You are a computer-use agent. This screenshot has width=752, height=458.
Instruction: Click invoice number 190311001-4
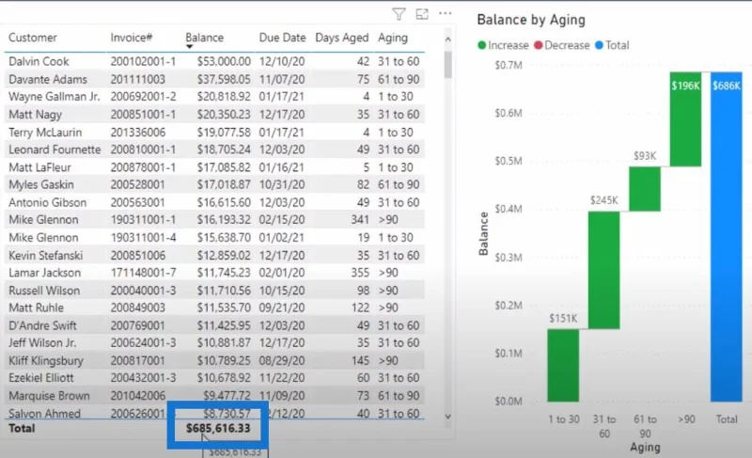click(143, 237)
